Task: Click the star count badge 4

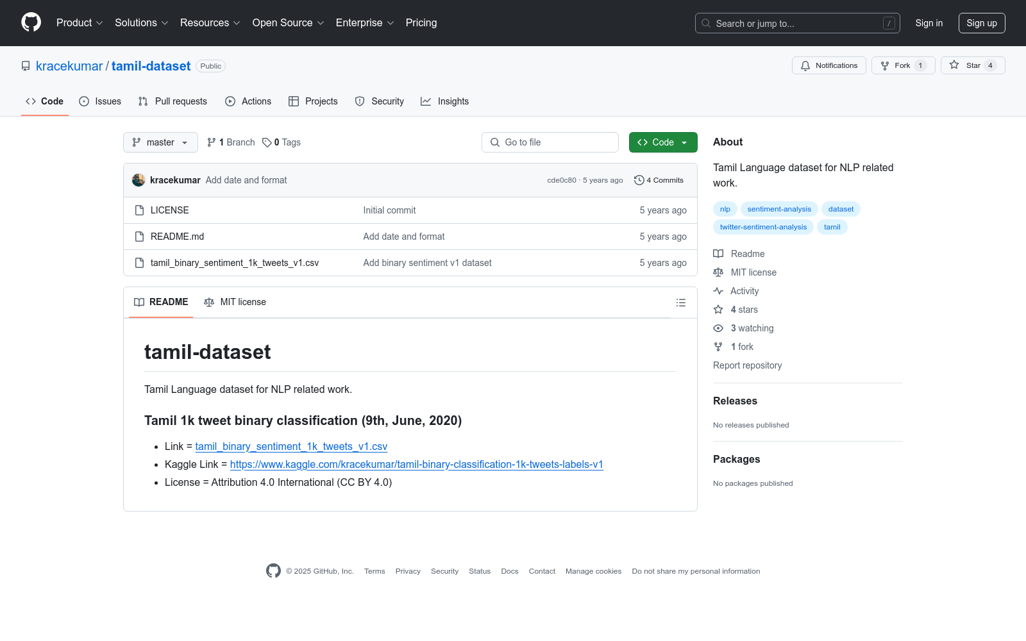Action: 991,65
